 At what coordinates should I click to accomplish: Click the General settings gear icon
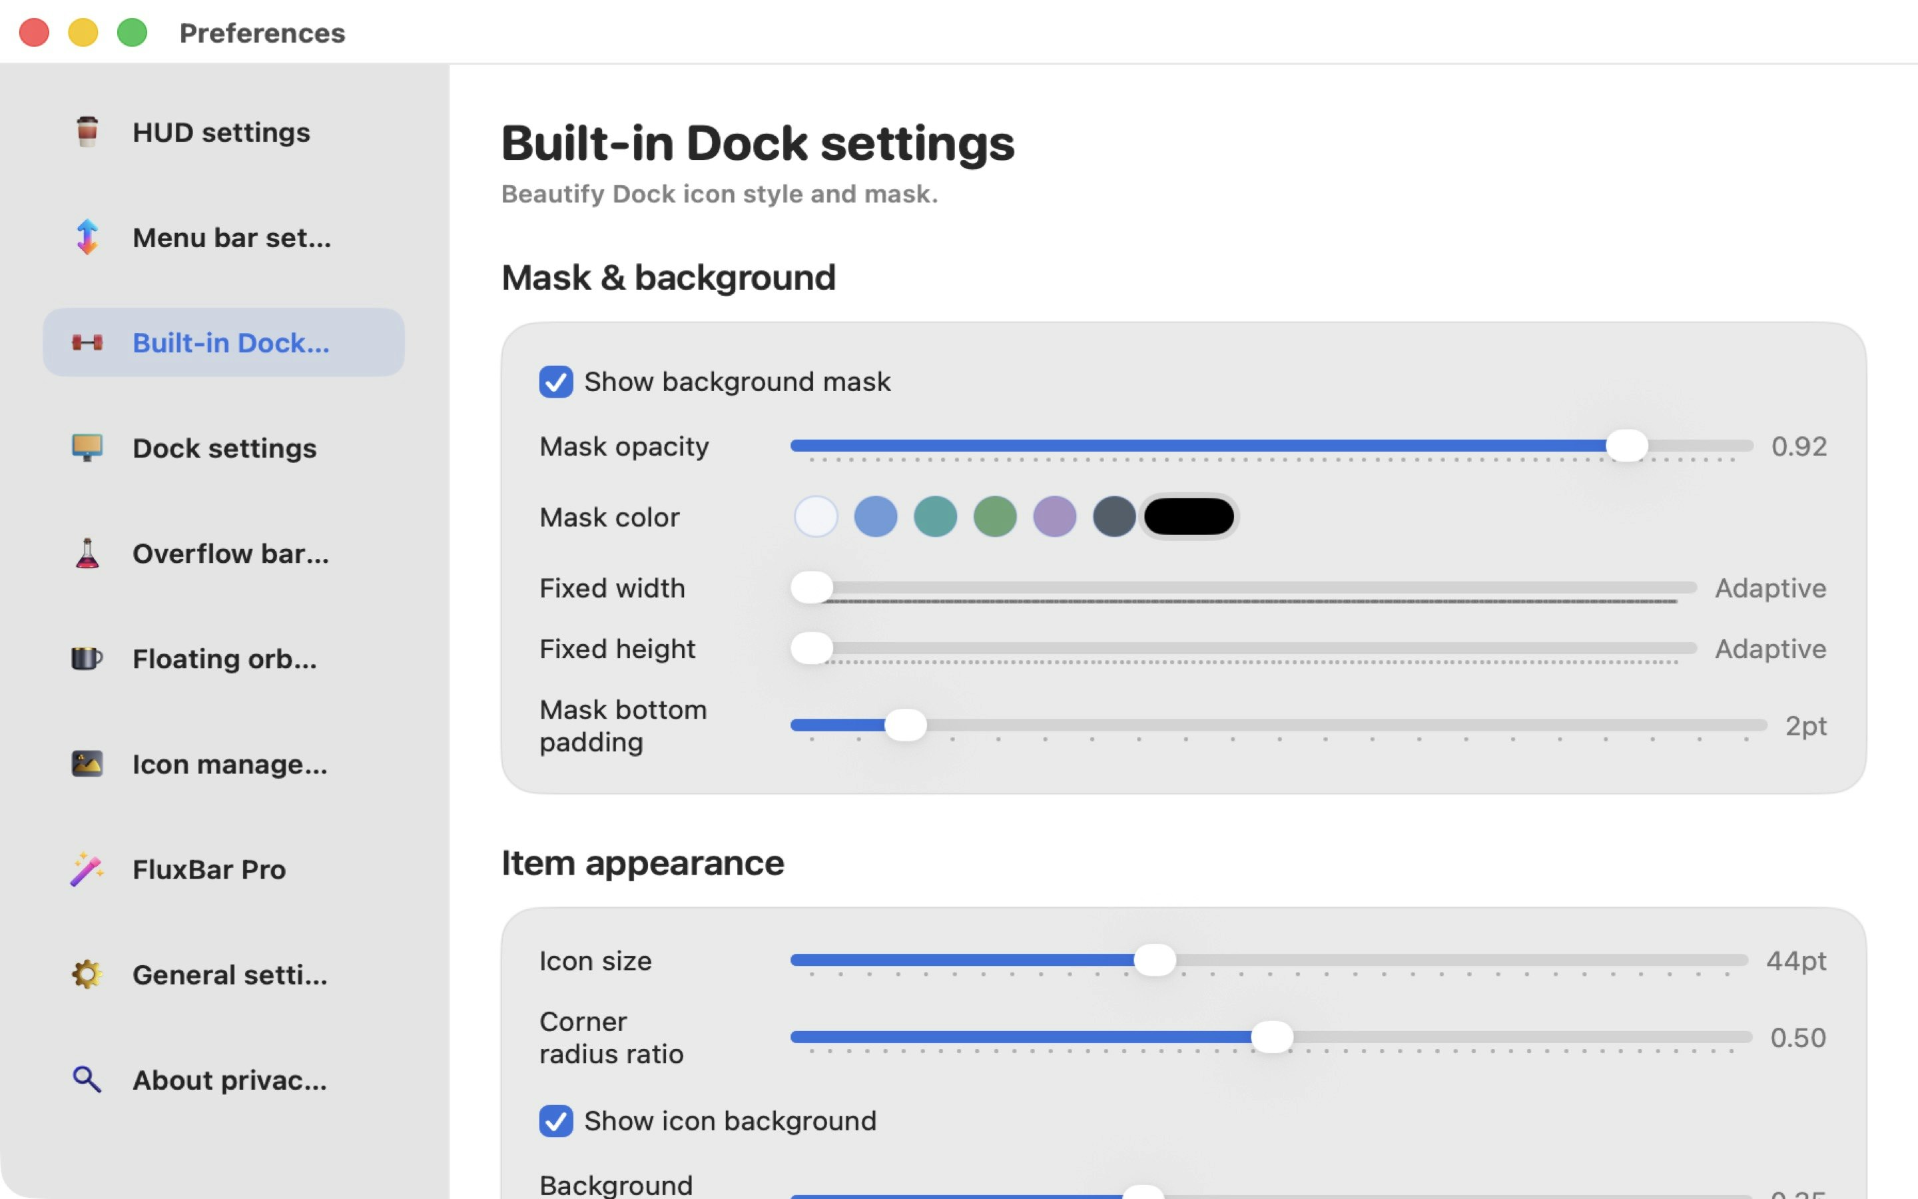pyautogui.click(x=87, y=974)
